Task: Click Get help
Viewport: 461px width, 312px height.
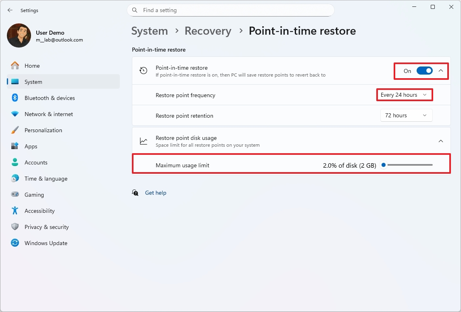Action: [x=156, y=193]
